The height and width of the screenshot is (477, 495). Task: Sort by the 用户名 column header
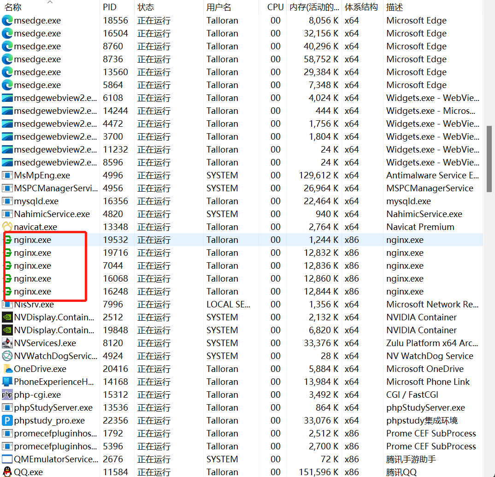[x=219, y=7]
